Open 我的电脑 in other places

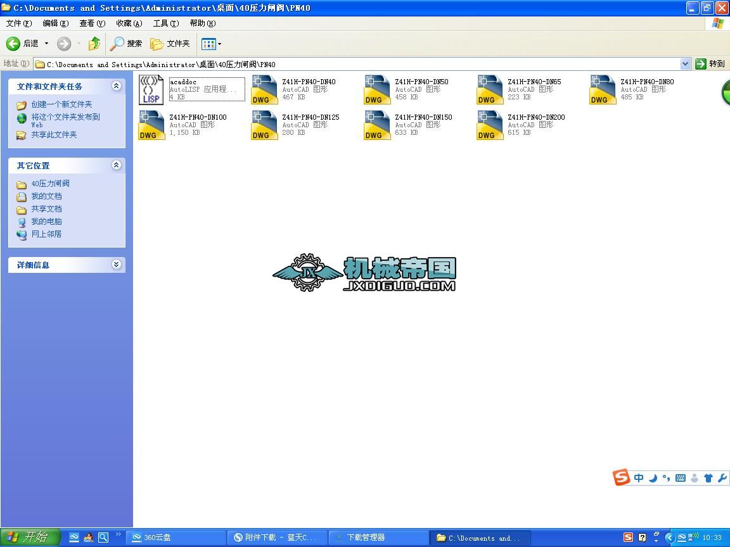[46, 222]
